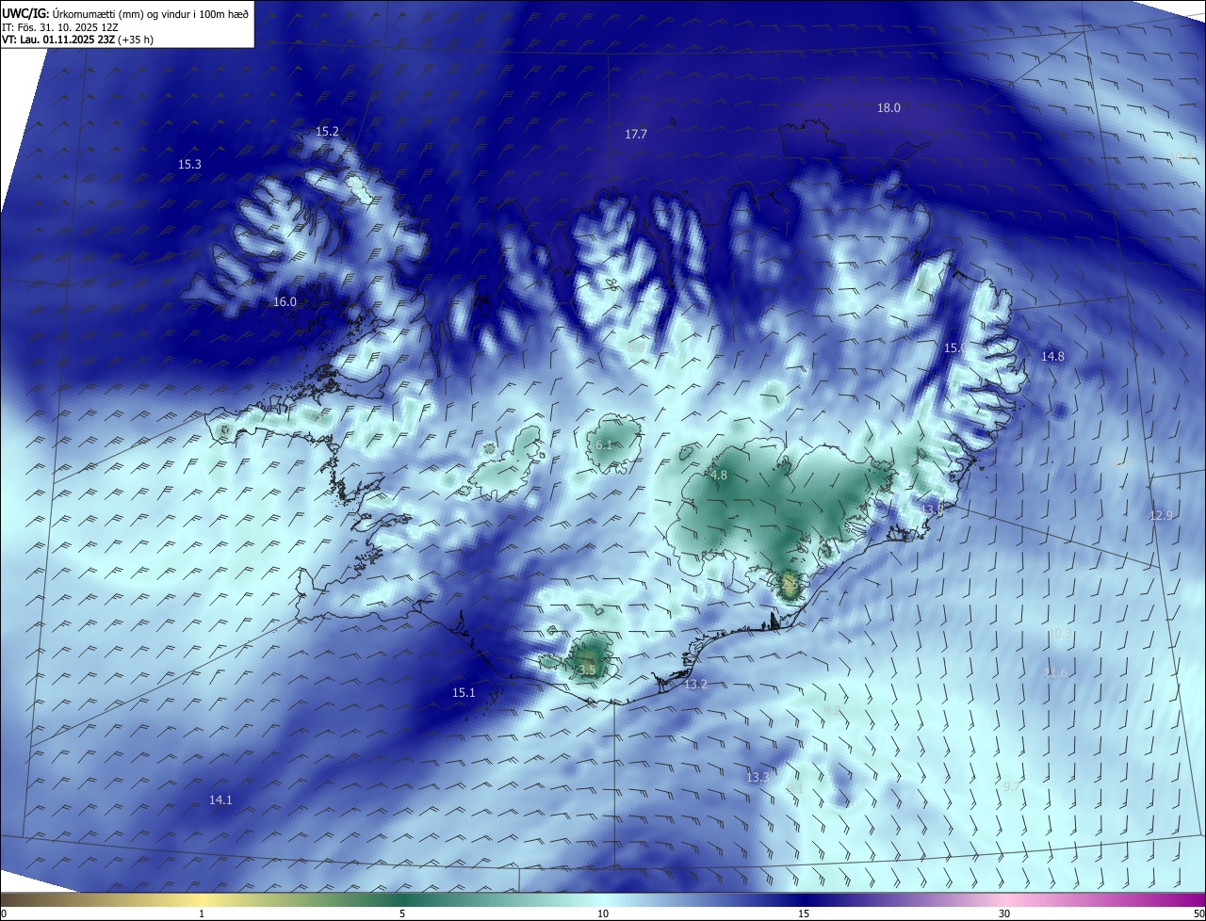1206x921 pixels.
Task: Click the 9.7 value label on the map
Action: click(x=1012, y=786)
